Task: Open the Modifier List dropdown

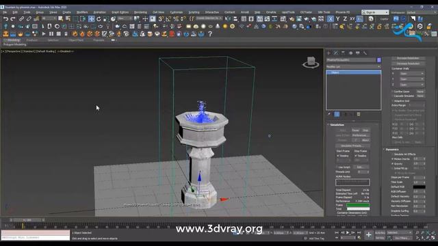Action: pos(353,67)
